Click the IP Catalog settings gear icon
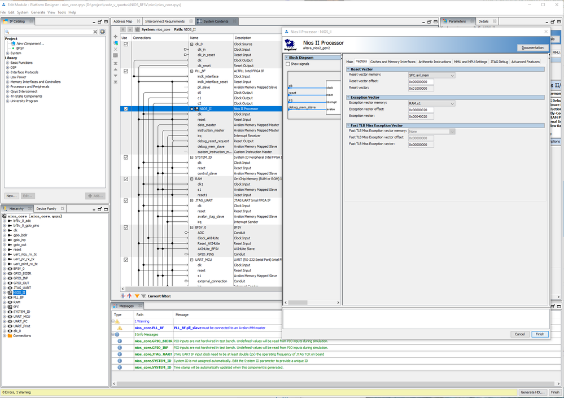This screenshot has width=564, height=398. coord(102,32)
